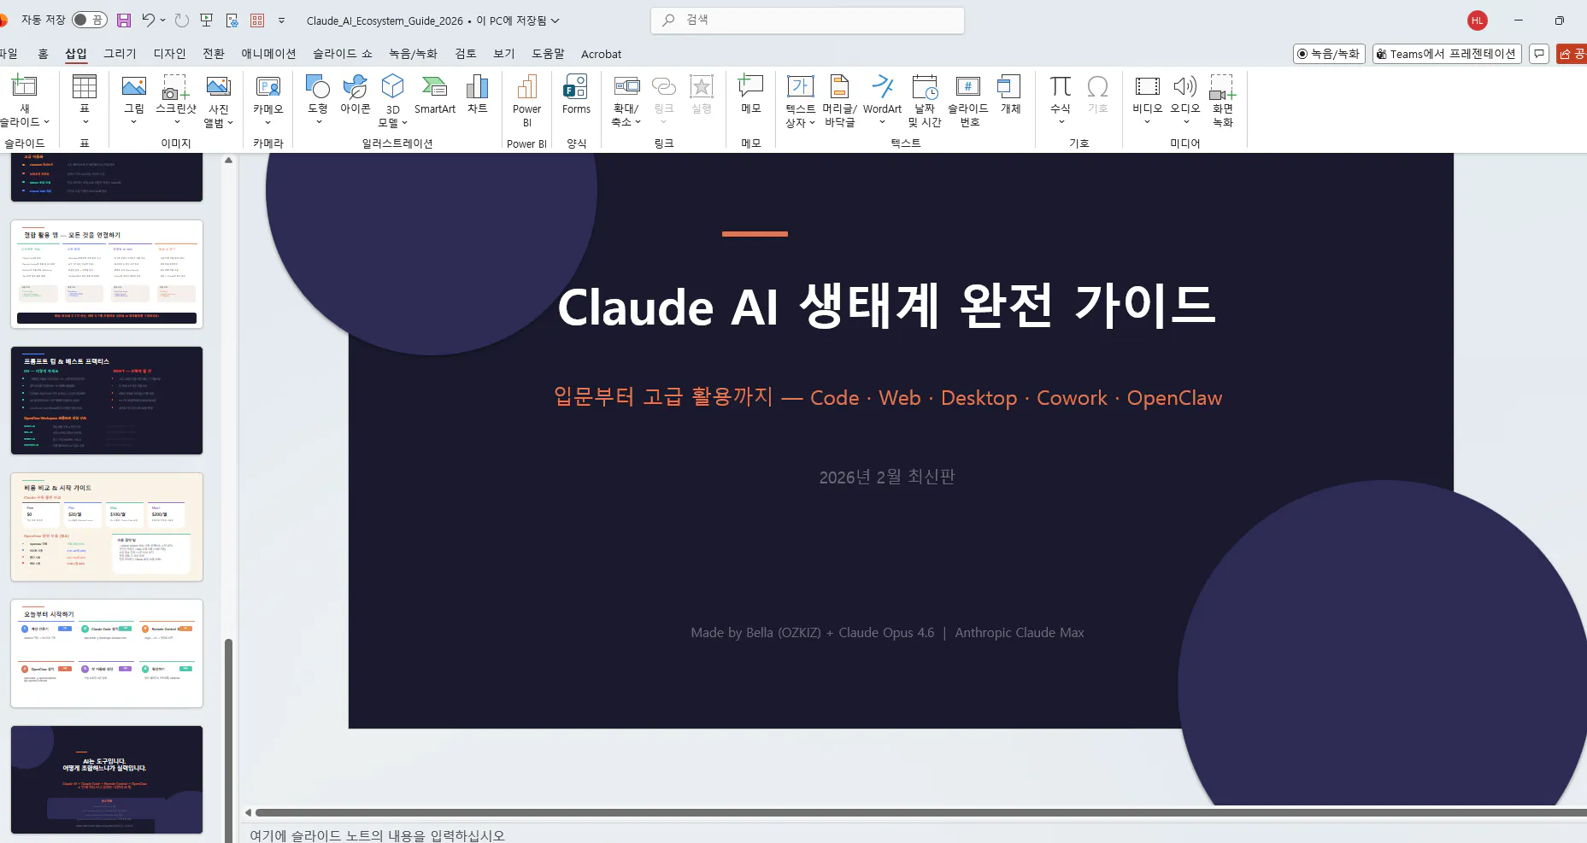Insert a chart with 차트
The width and height of the screenshot is (1587, 843).
tap(477, 95)
